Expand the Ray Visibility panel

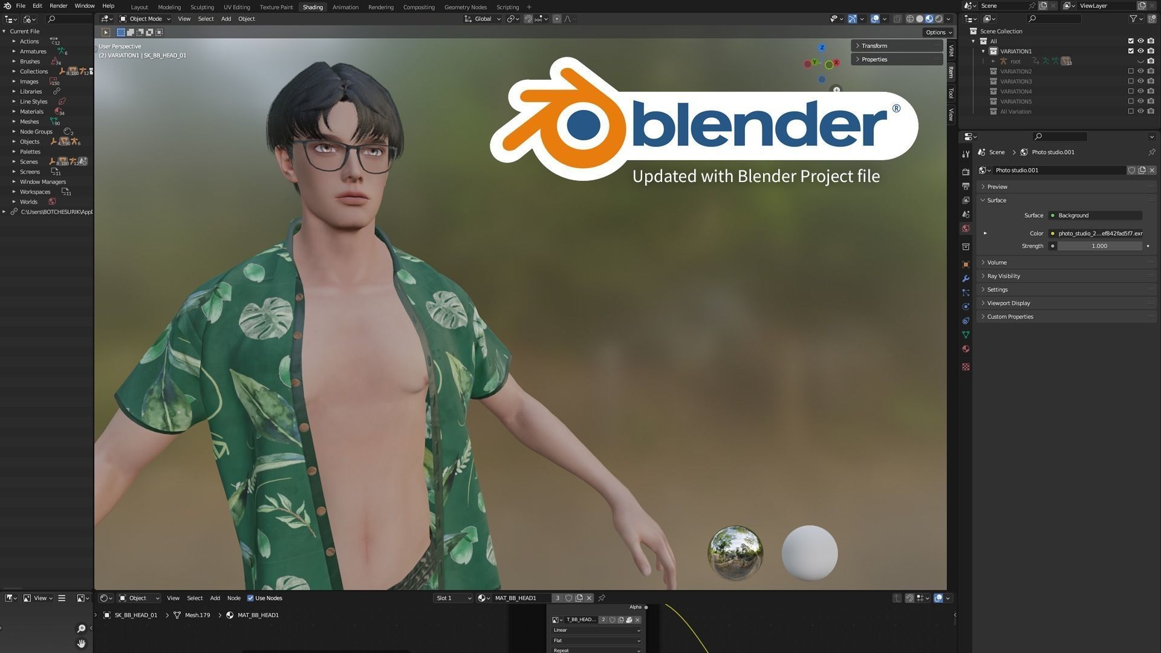(1067, 276)
